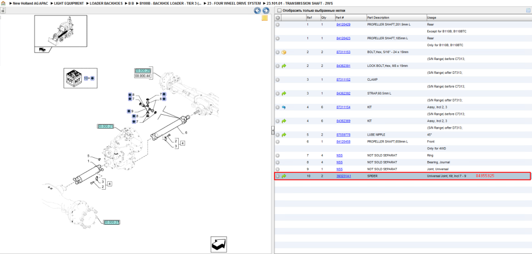Viewport: 532px width, 254px height.
Task: Click the back navigation arrow
Action: [x=257, y=11]
